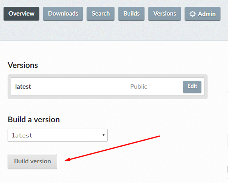
Task: Click the red arrow annotation
Action: pyautogui.click(x=112, y=148)
